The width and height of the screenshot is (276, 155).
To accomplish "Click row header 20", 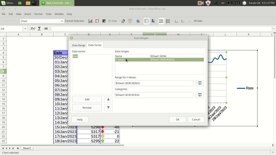I will pos(3,127).
